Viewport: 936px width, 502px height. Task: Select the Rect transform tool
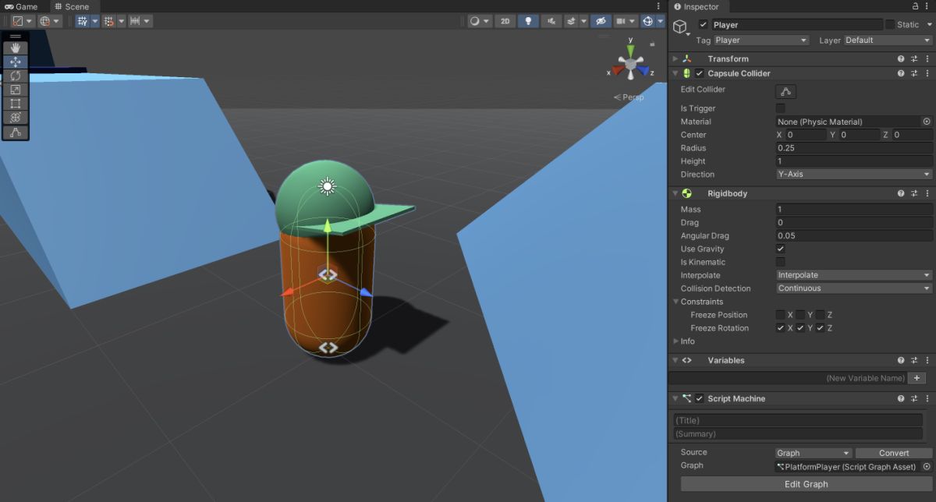16,104
